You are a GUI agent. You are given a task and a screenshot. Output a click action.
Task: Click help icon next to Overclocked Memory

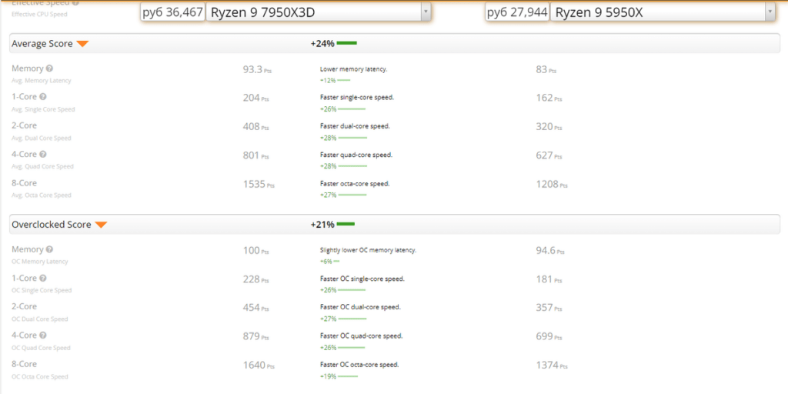49,249
